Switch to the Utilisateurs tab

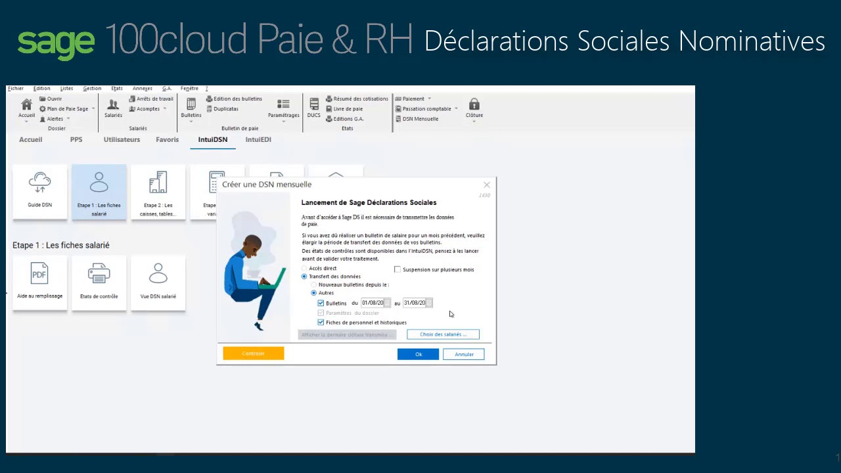(122, 139)
